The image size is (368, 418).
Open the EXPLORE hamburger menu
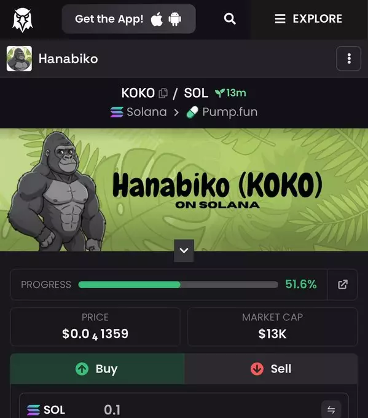click(x=308, y=19)
